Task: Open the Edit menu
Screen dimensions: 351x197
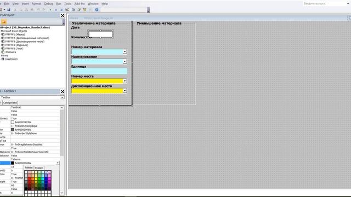Action: pos(7,4)
